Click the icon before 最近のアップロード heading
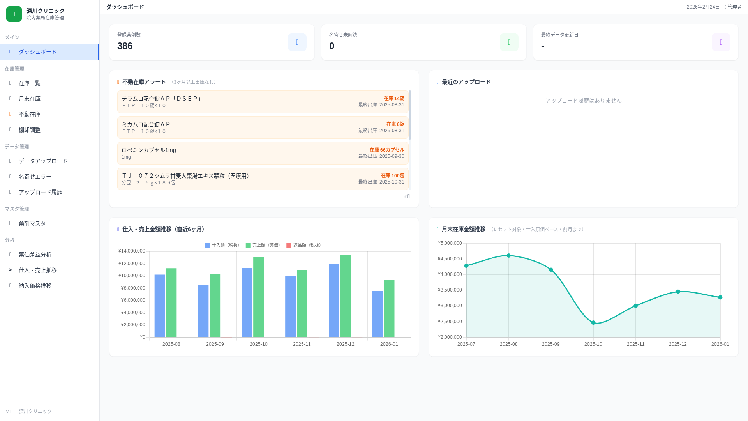 click(438, 82)
